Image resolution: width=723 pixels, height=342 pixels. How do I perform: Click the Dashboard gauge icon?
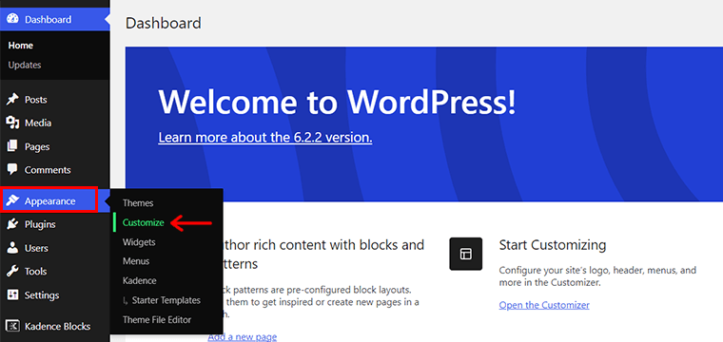(13, 19)
